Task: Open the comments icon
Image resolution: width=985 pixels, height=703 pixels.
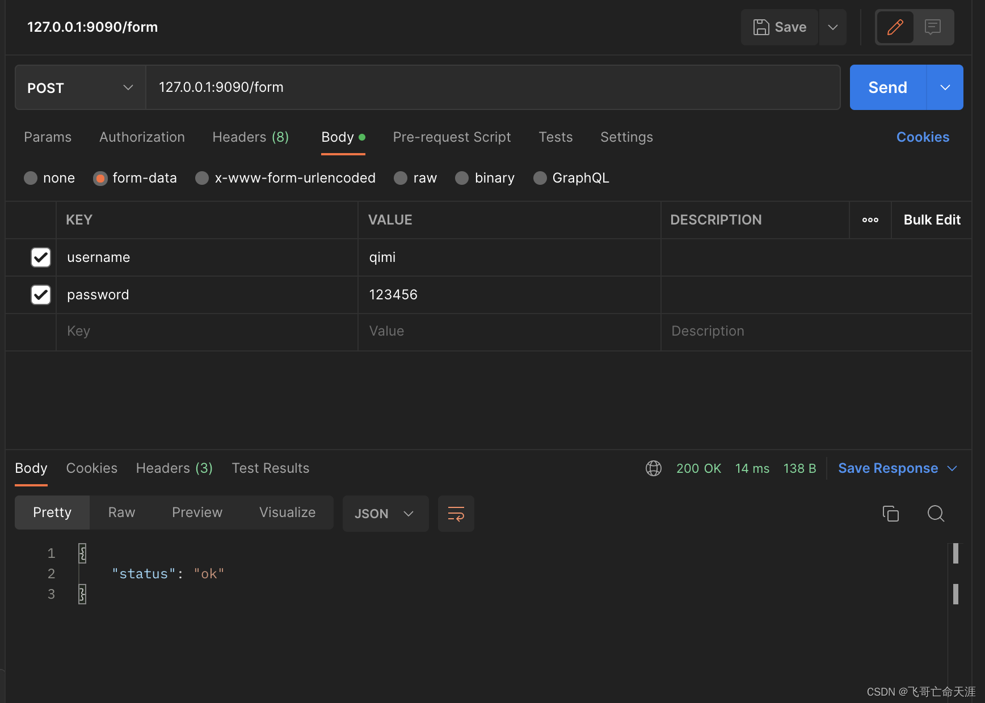Action: point(933,27)
